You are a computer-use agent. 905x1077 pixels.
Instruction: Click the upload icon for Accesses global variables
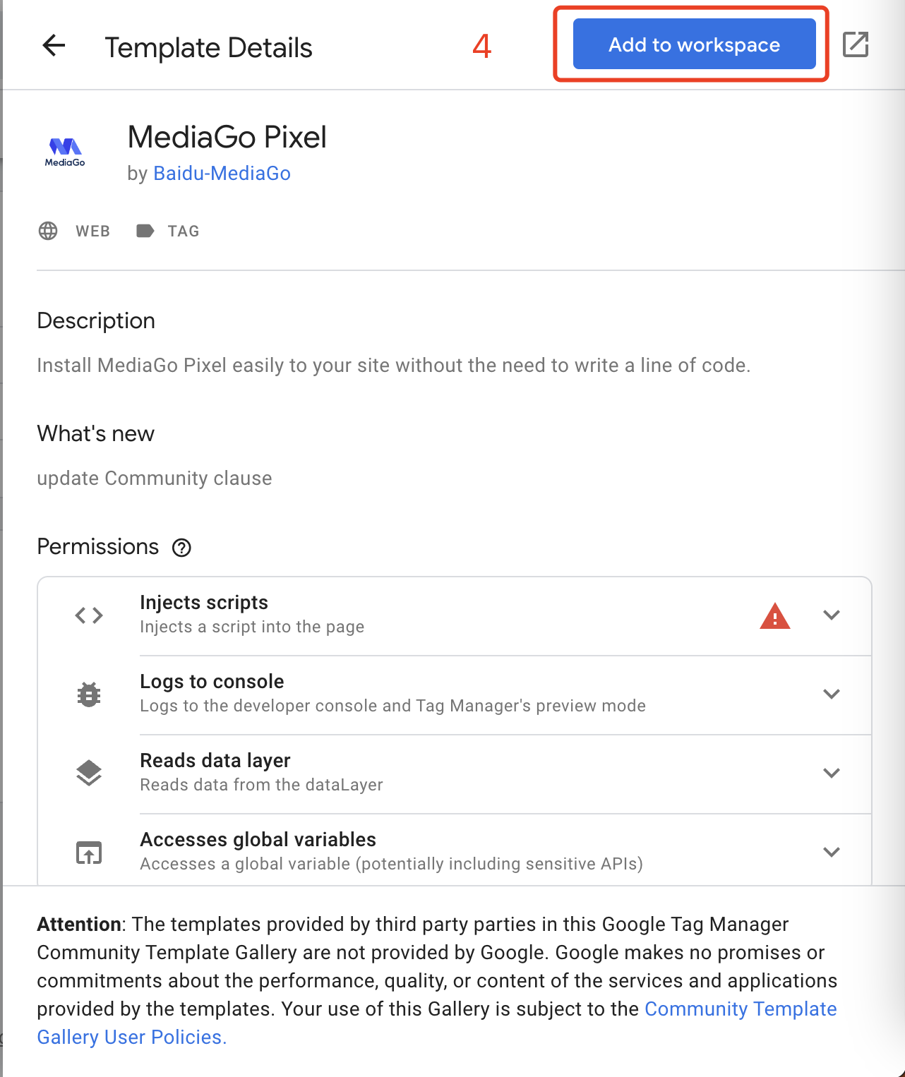pos(88,852)
